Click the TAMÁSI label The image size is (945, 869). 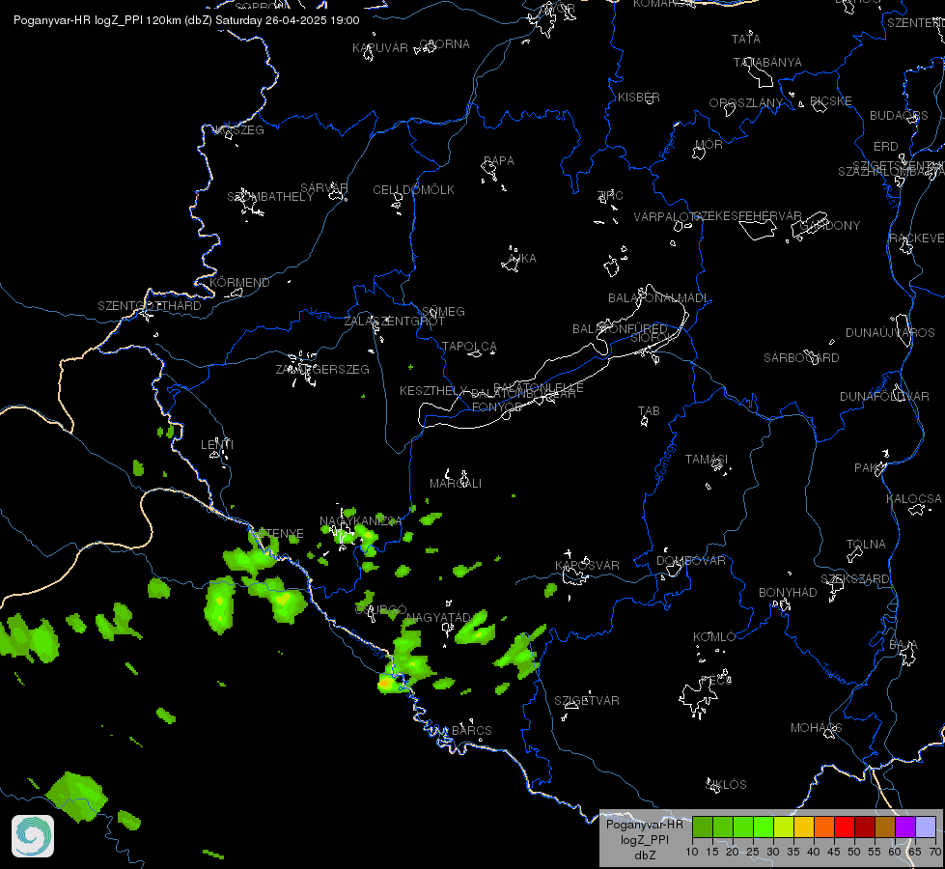point(707,460)
